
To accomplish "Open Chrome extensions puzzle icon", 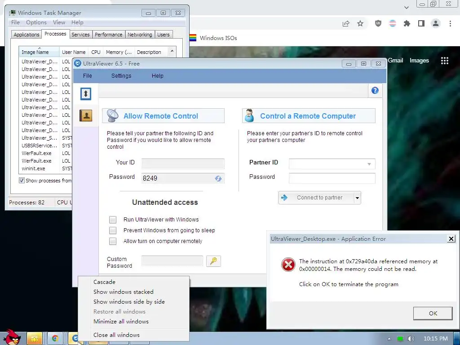I will pyautogui.click(x=407, y=23).
